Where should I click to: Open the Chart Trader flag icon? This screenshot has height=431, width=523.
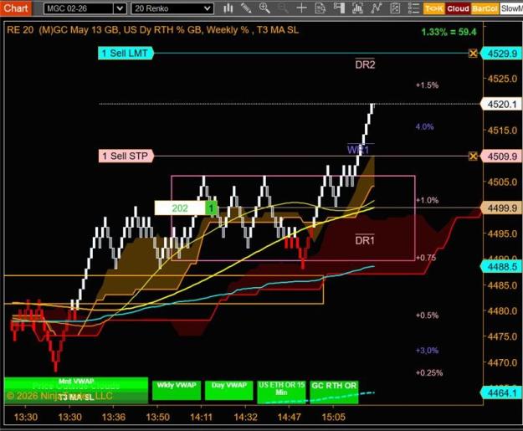point(339,8)
